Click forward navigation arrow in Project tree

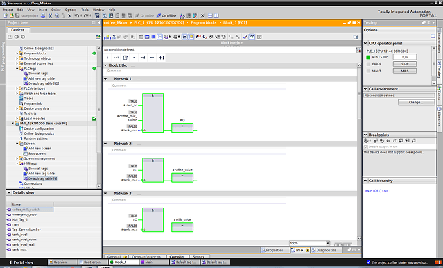(x=23, y=37)
